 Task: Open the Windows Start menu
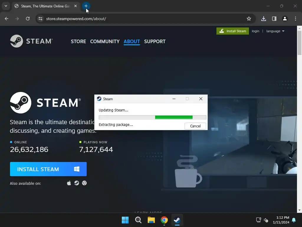125,220
